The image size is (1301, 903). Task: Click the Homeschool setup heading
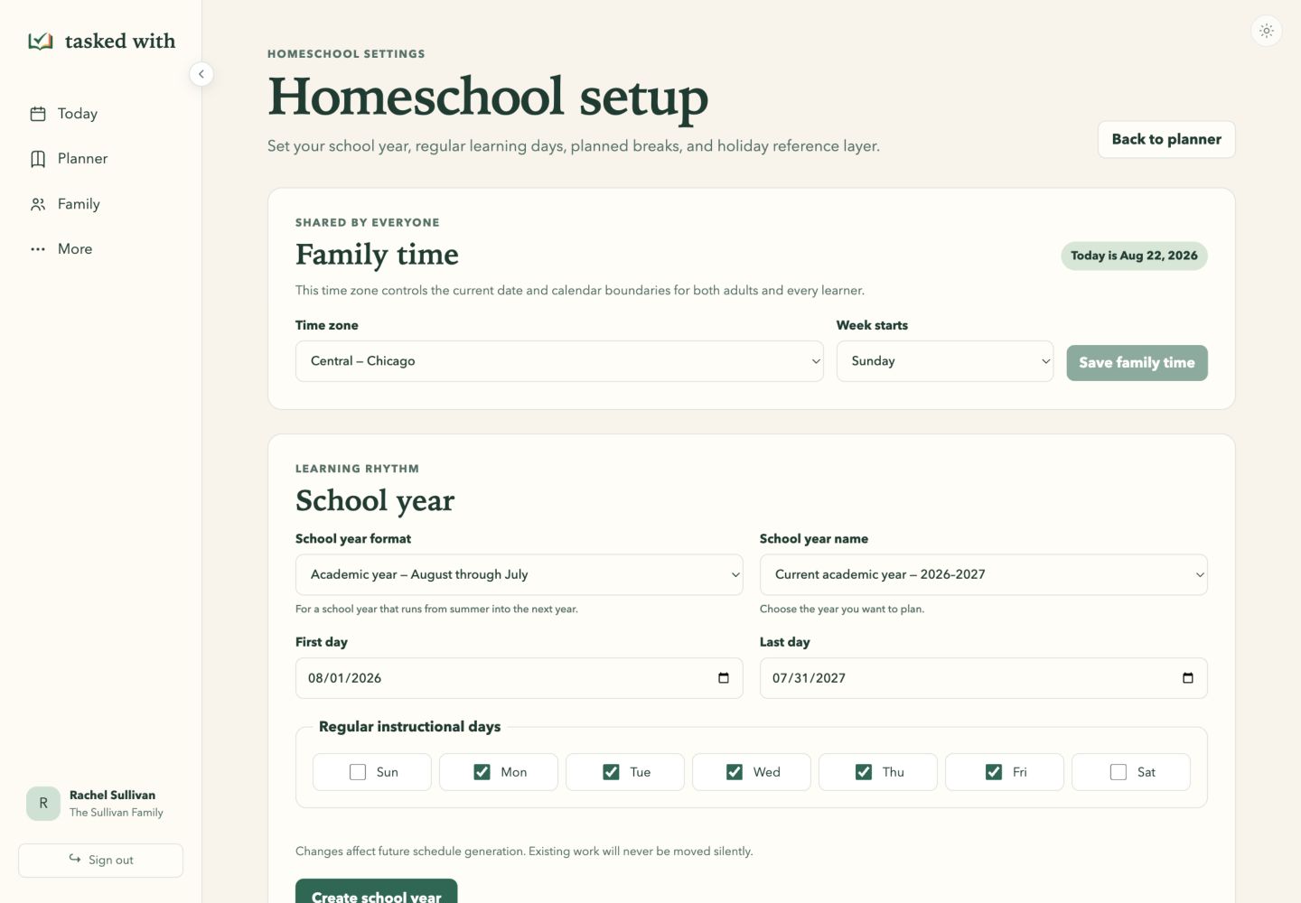pyautogui.click(x=488, y=98)
